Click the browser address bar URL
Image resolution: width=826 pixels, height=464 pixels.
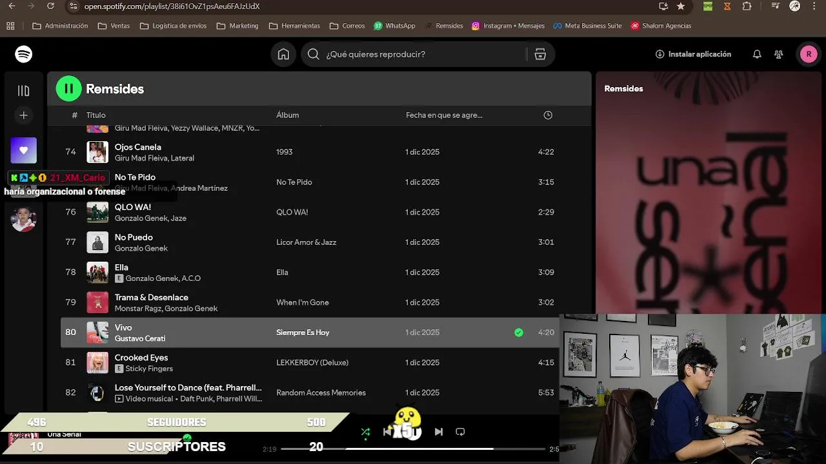coord(172,6)
